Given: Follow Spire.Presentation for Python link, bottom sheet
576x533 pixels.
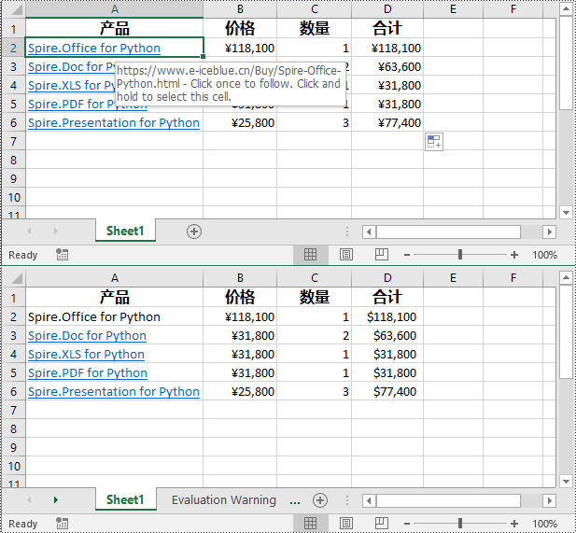Looking at the screenshot, I should pyautogui.click(x=114, y=391).
